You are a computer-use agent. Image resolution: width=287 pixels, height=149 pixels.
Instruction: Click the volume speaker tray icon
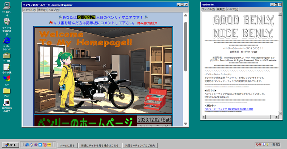point(268,144)
